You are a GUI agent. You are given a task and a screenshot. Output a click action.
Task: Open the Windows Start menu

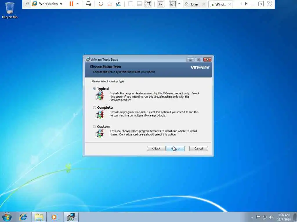pos(7,217)
